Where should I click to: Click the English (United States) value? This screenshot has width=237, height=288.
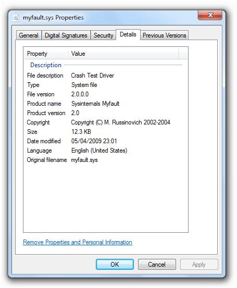point(99,151)
